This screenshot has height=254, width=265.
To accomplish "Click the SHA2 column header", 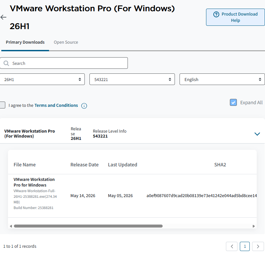I will pyautogui.click(x=220, y=165).
